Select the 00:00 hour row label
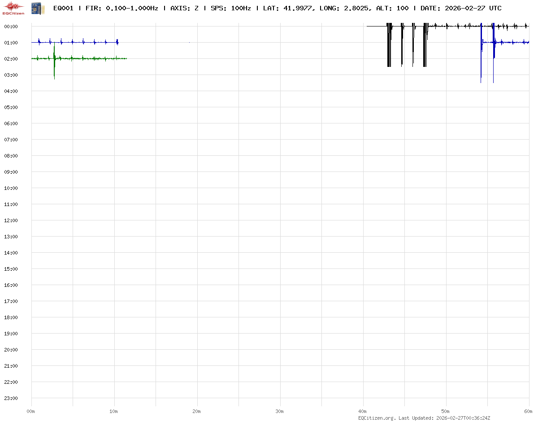 tap(11, 26)
